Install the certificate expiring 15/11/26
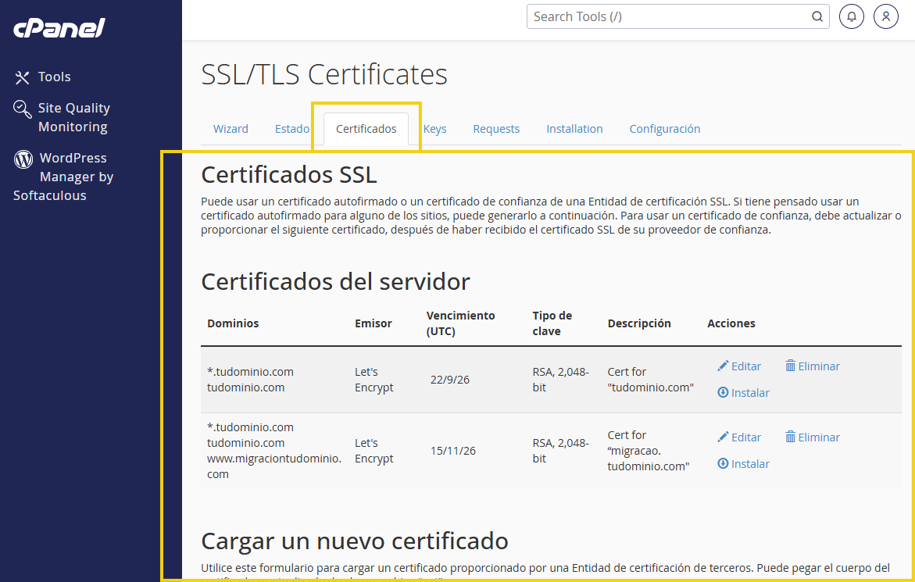915x582 pixels. click(x=743, y=463)
